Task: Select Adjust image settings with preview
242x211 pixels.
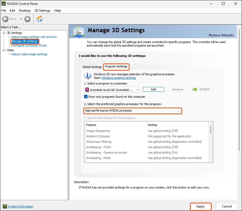Action: 34,37
